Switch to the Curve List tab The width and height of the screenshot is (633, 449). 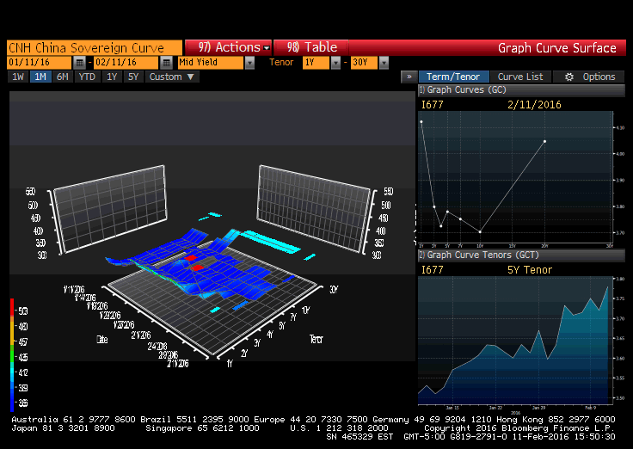[x=520, y=77]
